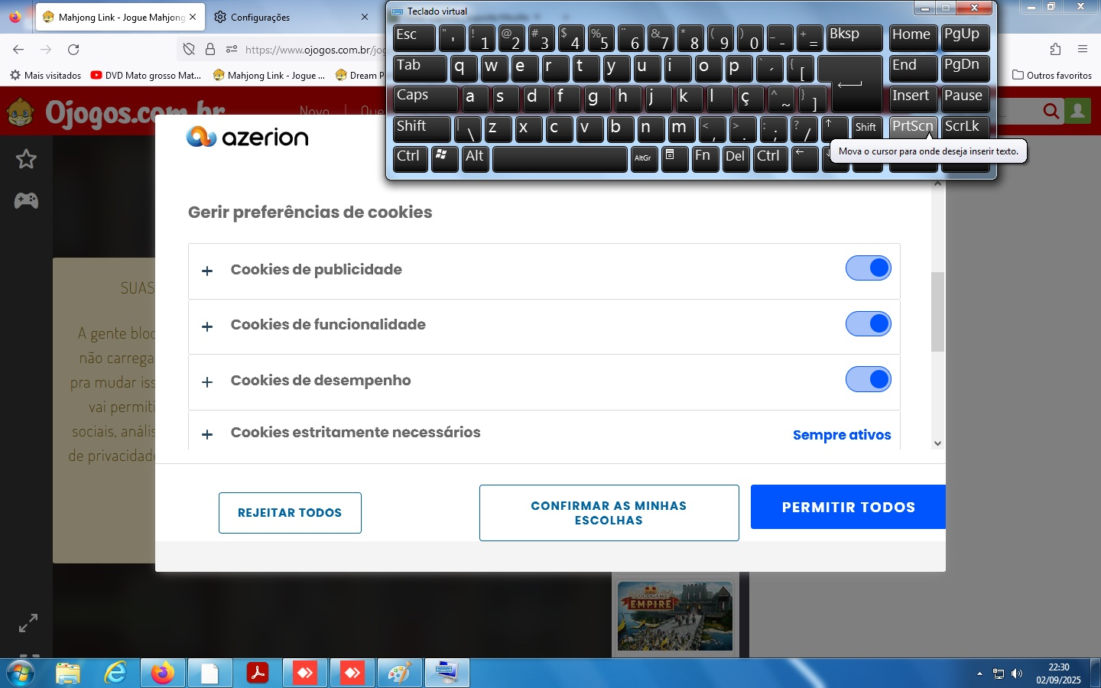Expand Cookies de funcionalidade section
Image resolution: width=1101 pixels, height=688 pixels.
point(207,326)
